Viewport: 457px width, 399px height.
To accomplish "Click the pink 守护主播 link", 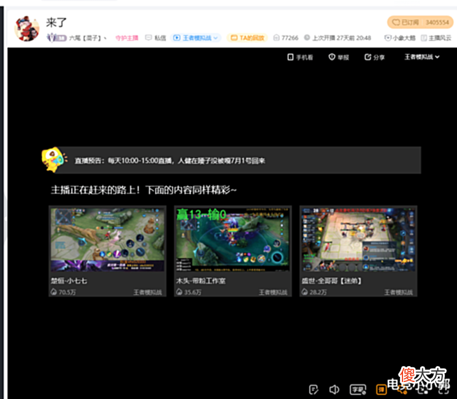I will 127,38.
